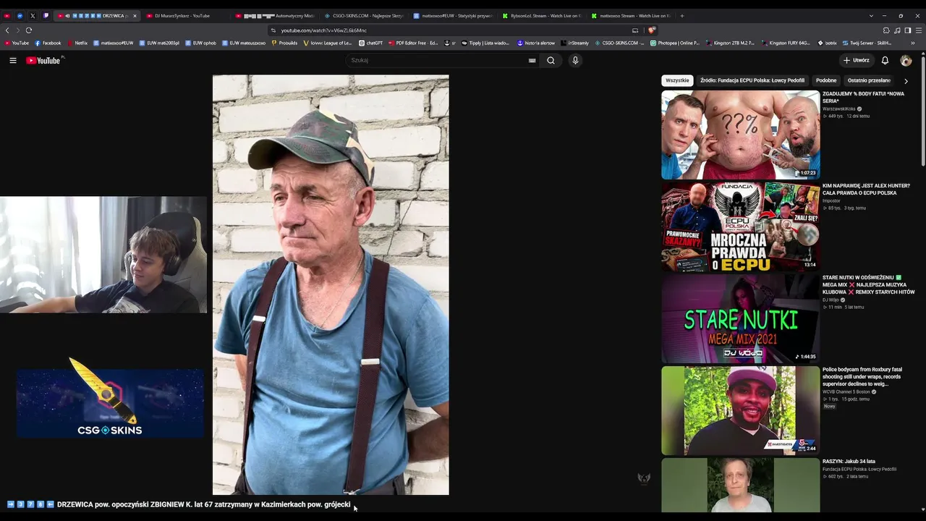
Task: Switch to the RybsonLoL Stream tab
Action: click(540, 16)
